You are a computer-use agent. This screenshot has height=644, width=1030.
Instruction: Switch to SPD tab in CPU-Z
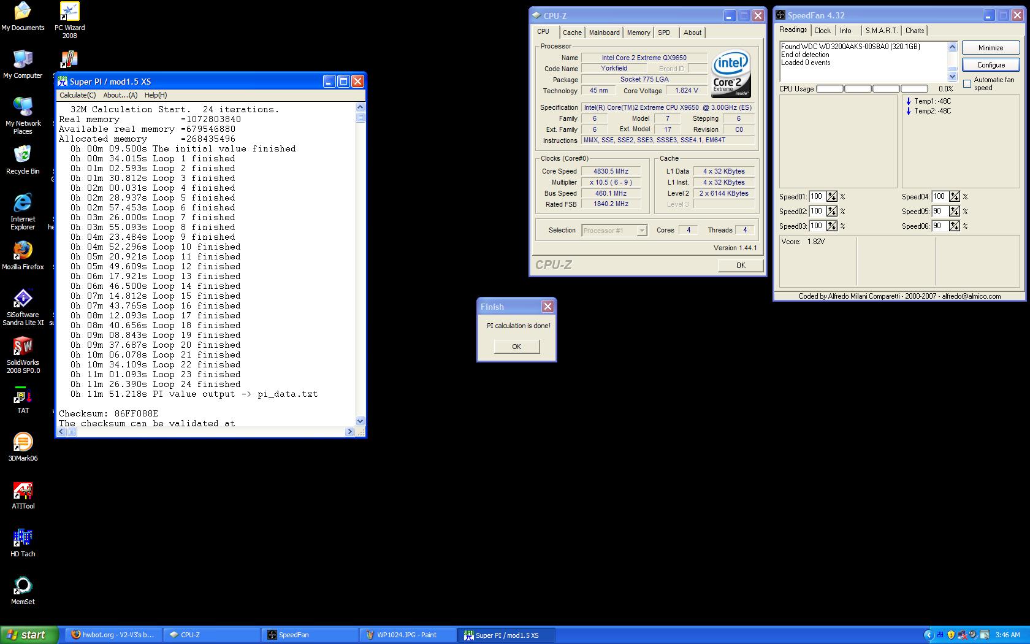pyautogui.click(x=664, y=33)
